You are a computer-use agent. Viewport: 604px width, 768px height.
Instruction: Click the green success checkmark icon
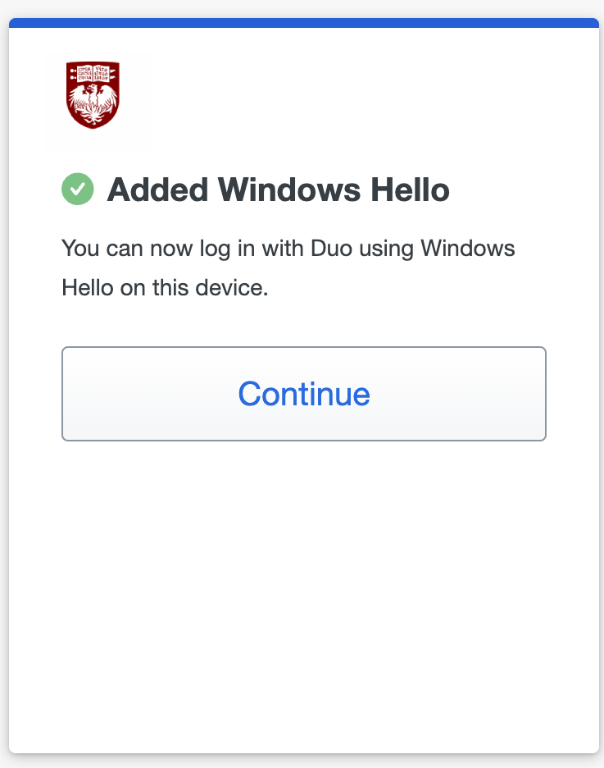point(78,190)
